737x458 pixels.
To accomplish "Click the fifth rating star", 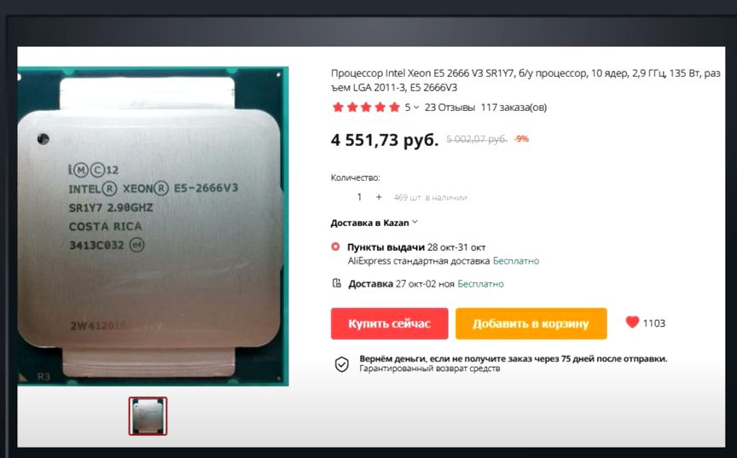I will point(394,107).
